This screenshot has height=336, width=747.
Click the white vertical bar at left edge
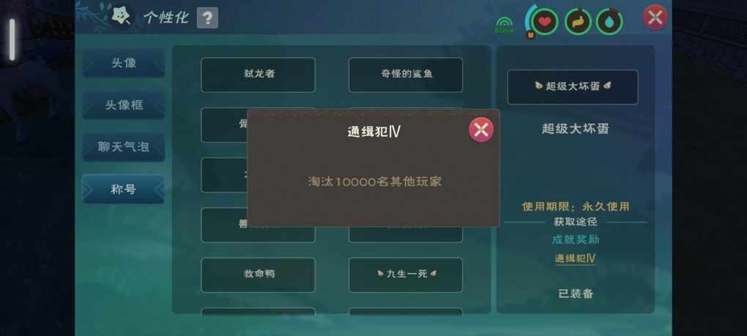point(12,40)
